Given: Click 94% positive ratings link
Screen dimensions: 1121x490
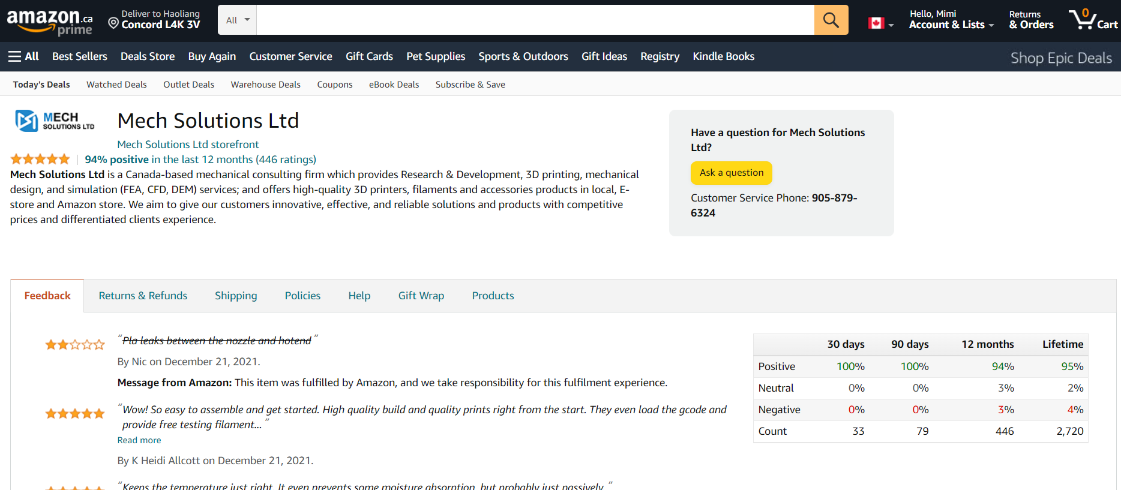Looking at the screenshot, I should click(200, 160).
